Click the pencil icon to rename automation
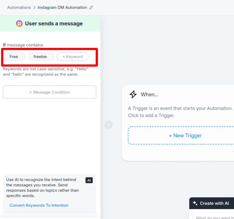 point(91,8)
